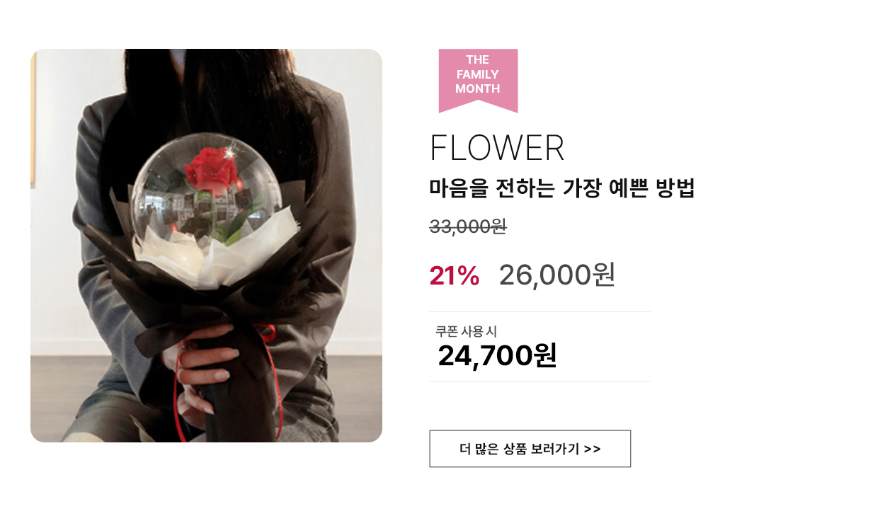Screen dimensions: 885x516
Task: Click the pink THE FAMILY MONTH ribbon badge
Action: tap(478, 80)
